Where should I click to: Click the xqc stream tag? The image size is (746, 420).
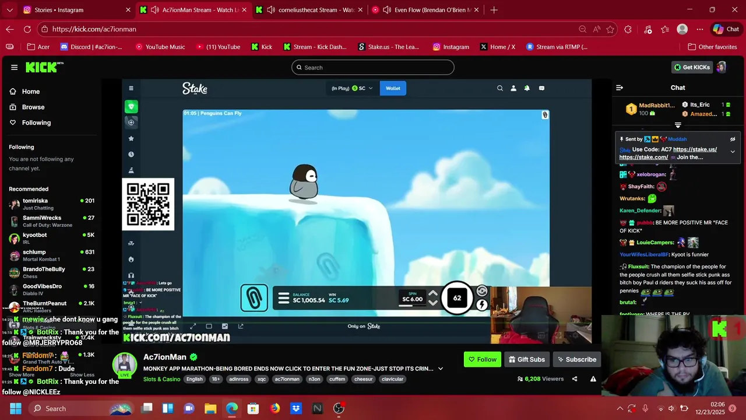[x=262, y=379]
